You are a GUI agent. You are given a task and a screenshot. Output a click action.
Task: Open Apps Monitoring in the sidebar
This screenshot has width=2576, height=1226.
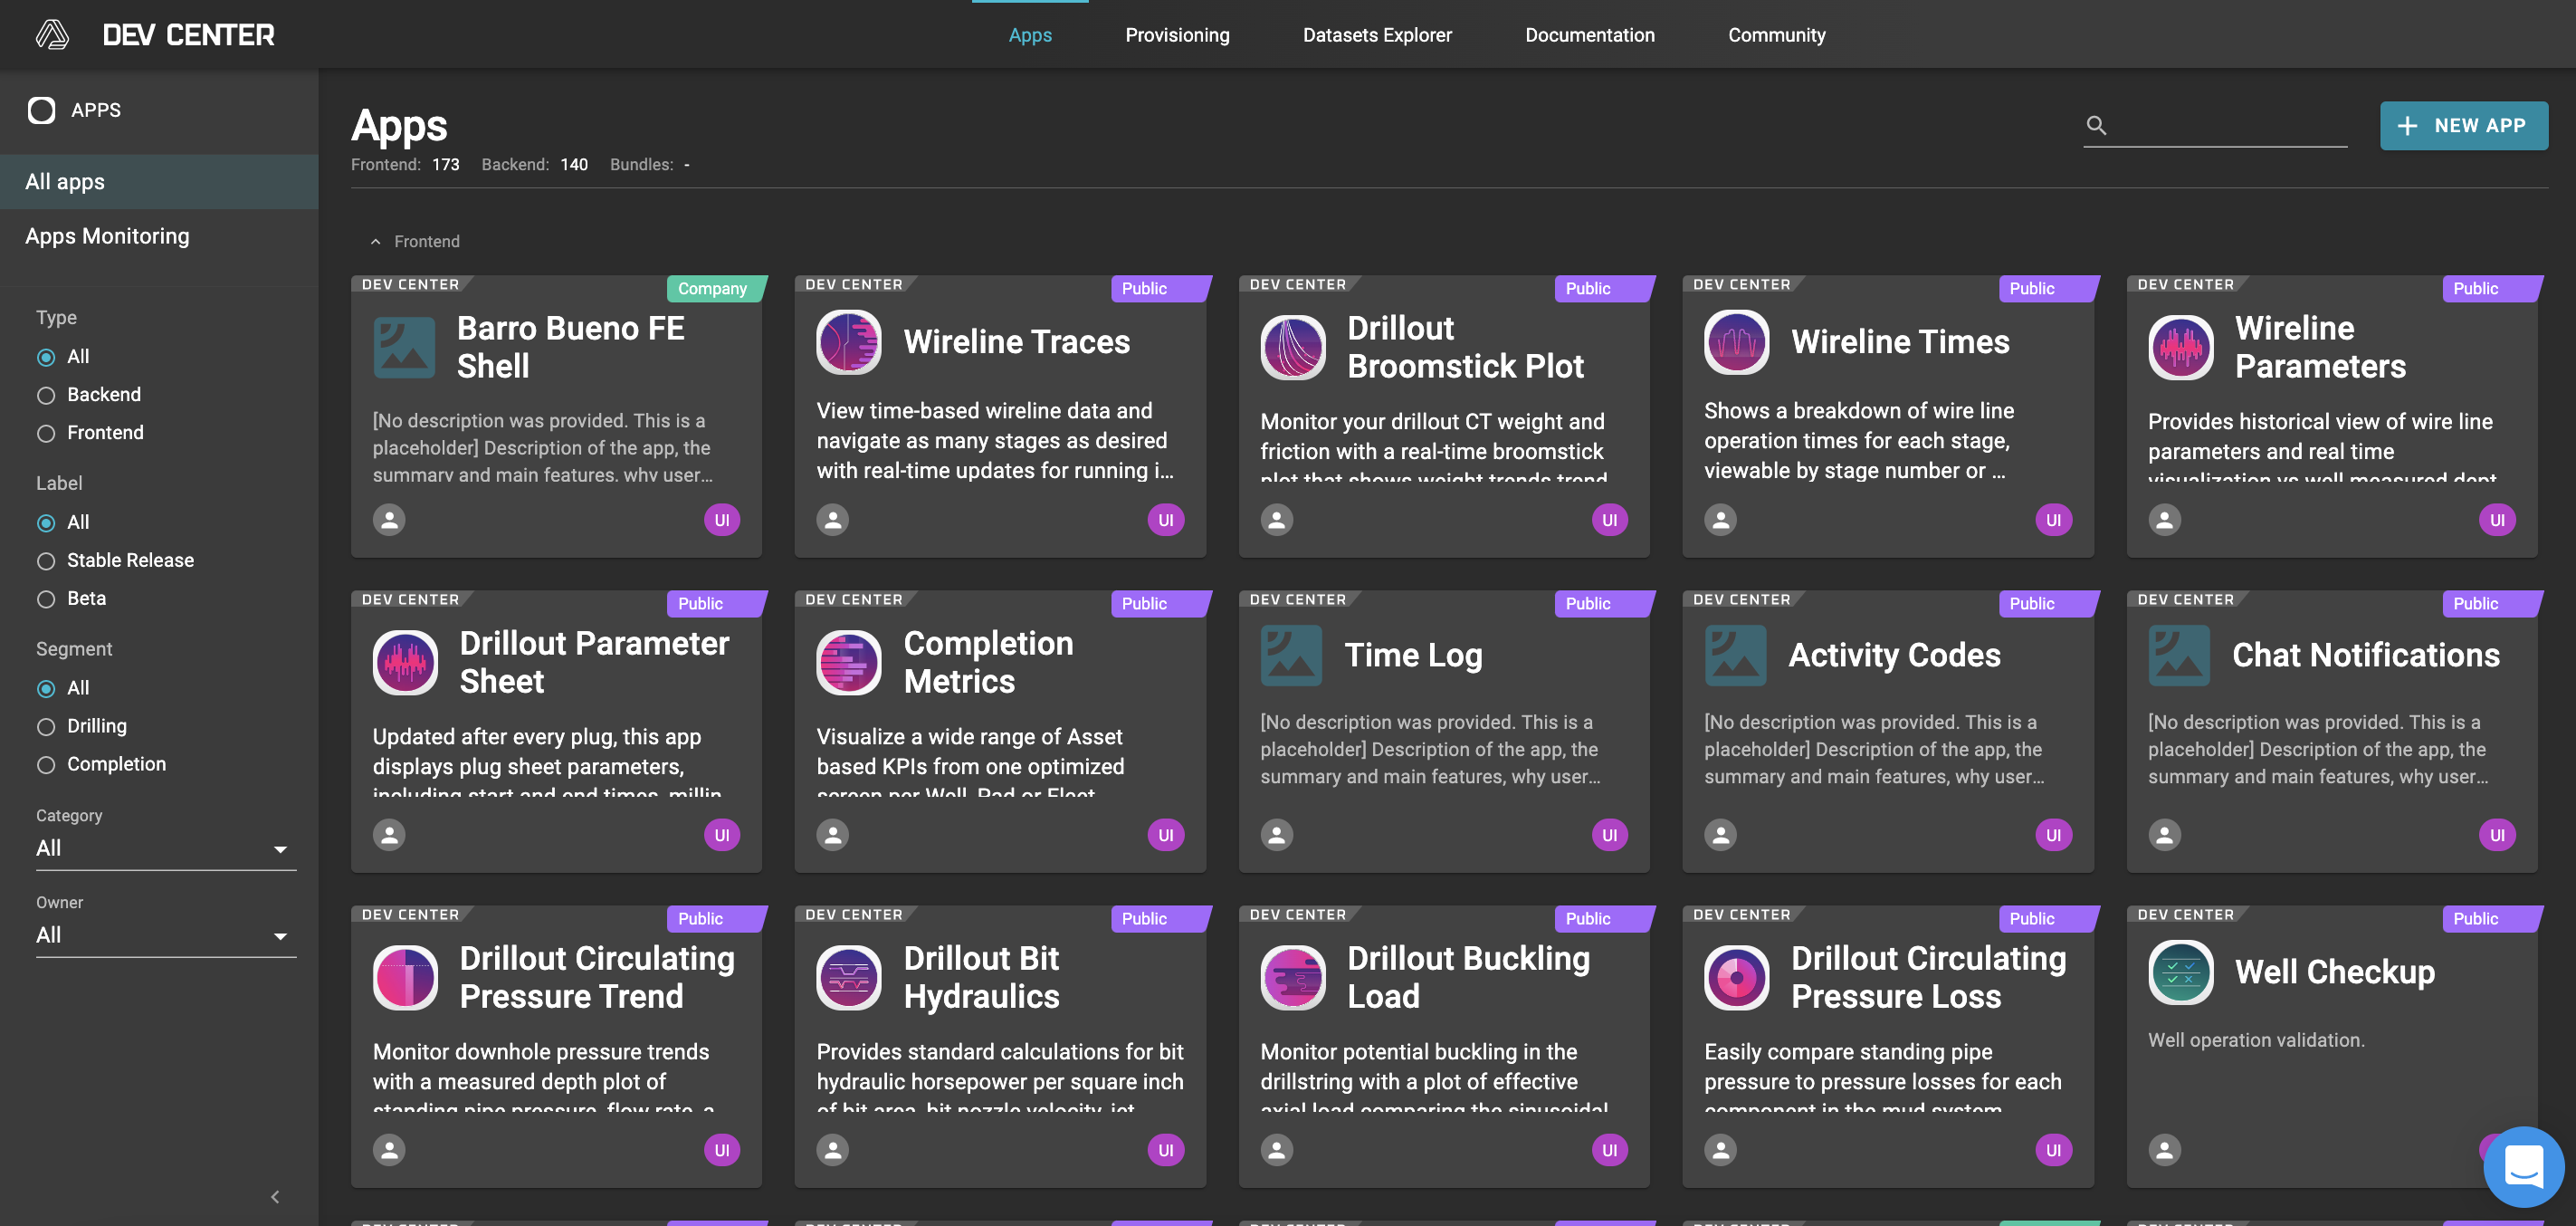[159, 236]
